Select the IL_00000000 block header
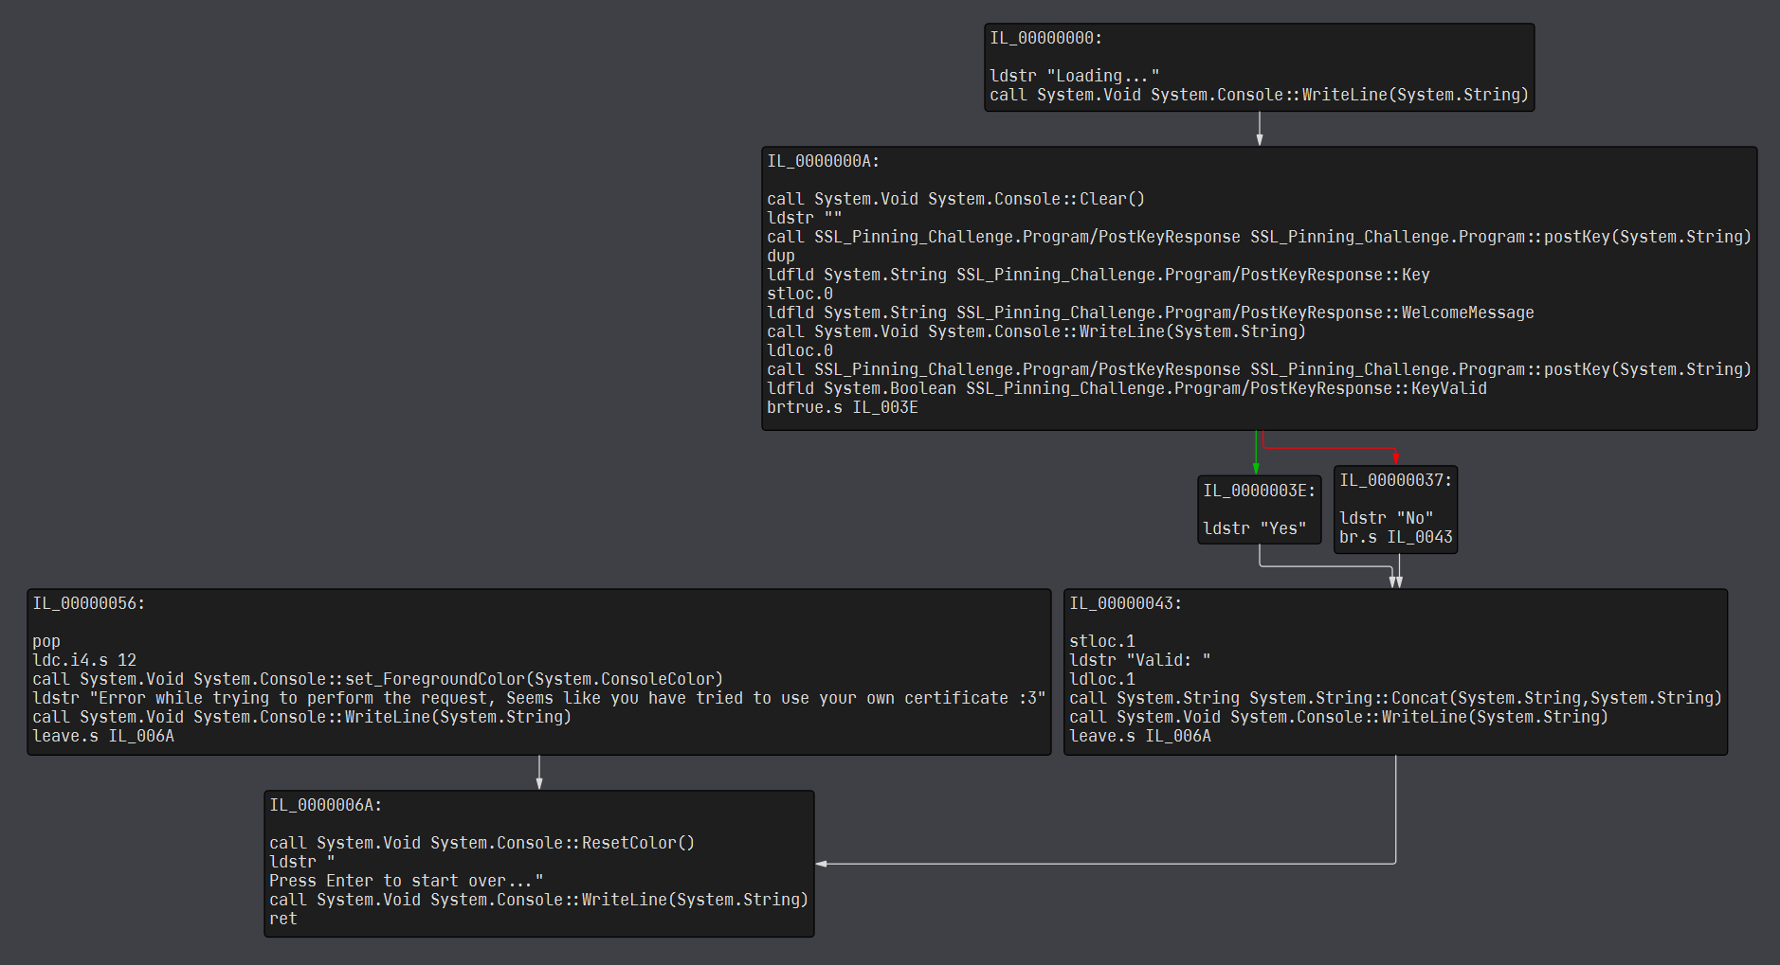 click(x=1045, y=38)
